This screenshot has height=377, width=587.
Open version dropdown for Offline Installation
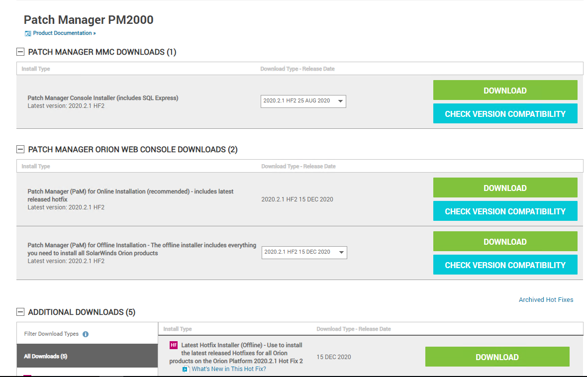(304, 252)
